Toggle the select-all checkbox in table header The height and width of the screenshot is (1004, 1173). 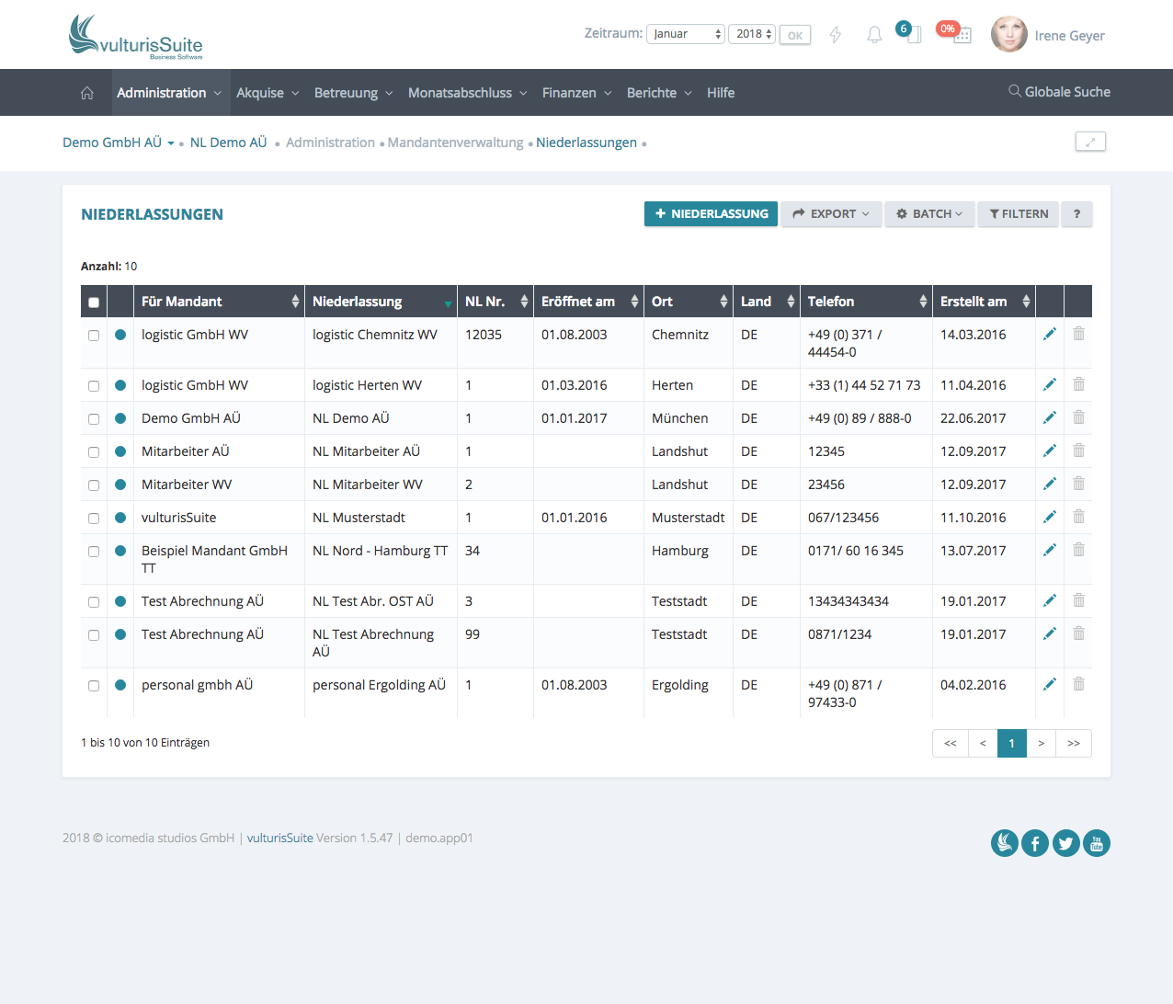coord(94,302)
